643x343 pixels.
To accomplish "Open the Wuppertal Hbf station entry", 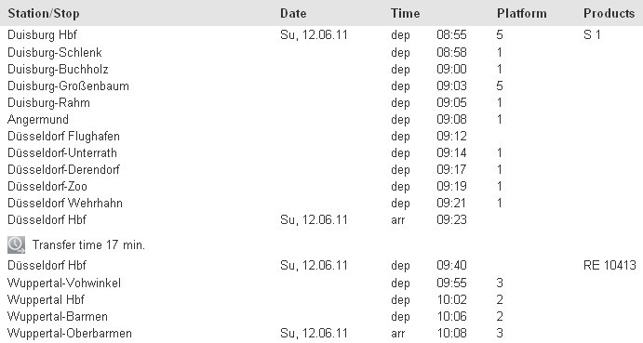I will coord(46,300).
